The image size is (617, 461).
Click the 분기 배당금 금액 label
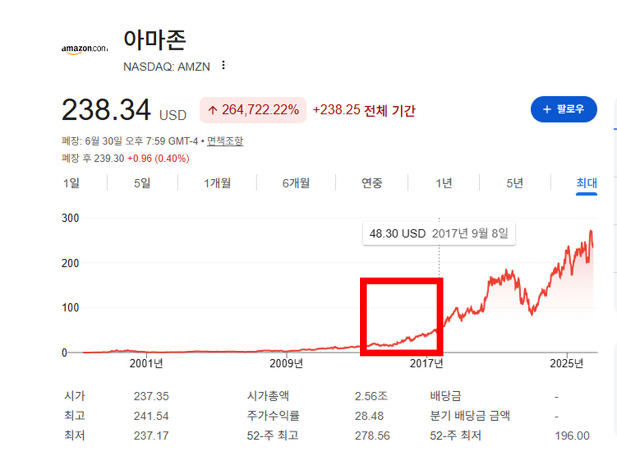[x=470, y=415]
